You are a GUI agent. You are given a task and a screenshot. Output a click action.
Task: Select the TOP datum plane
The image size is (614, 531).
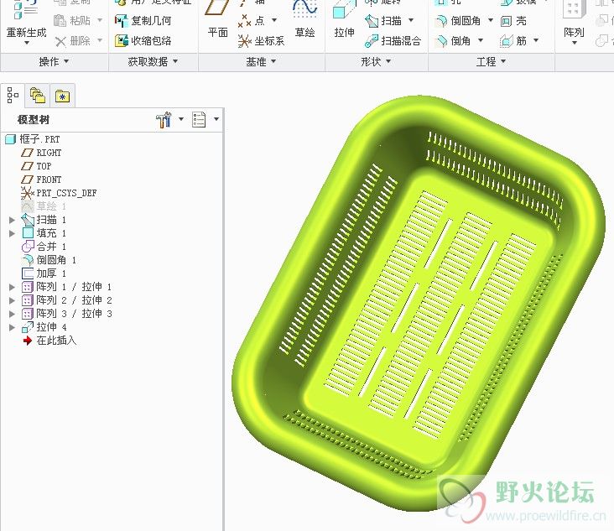36,166
